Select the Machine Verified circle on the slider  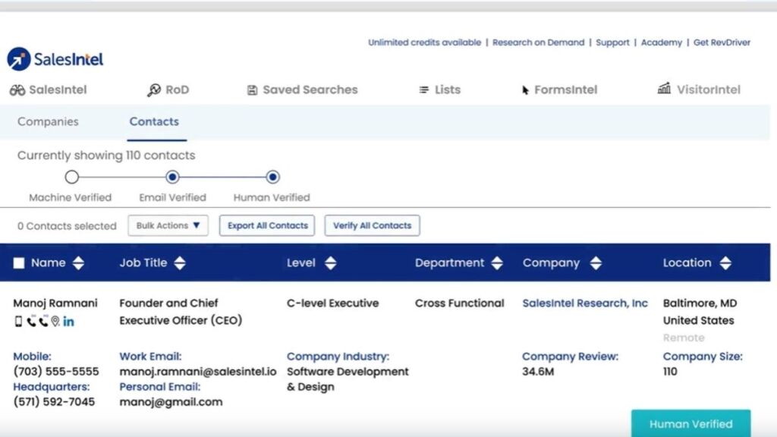(x=72, y=176)
